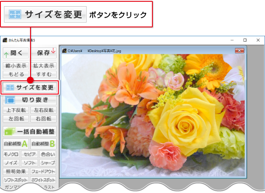
Task: Apply the セピア filter
Action: tap(30, 154)
